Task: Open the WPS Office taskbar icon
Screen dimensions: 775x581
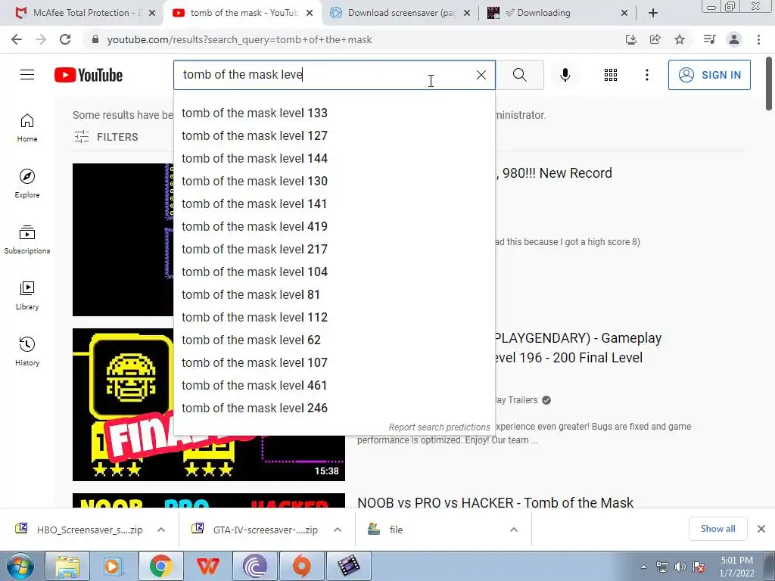Action: 207,566
